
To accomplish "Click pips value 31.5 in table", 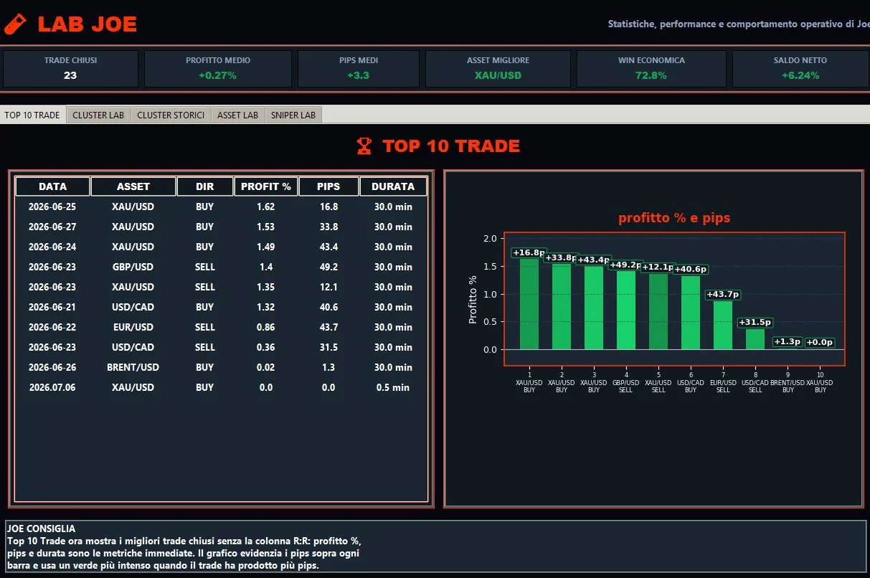I will pos(328,347).
